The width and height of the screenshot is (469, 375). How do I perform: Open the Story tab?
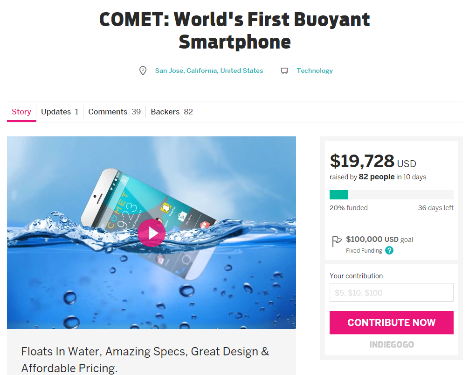click(21, 112)
